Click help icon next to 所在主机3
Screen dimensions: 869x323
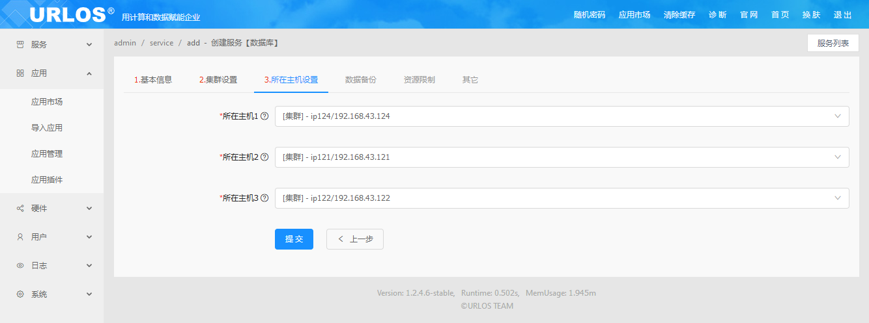click(x=264, y=198)
